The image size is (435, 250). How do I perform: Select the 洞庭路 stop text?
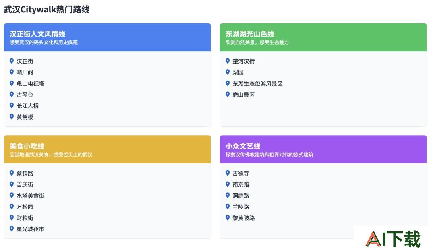240,195
